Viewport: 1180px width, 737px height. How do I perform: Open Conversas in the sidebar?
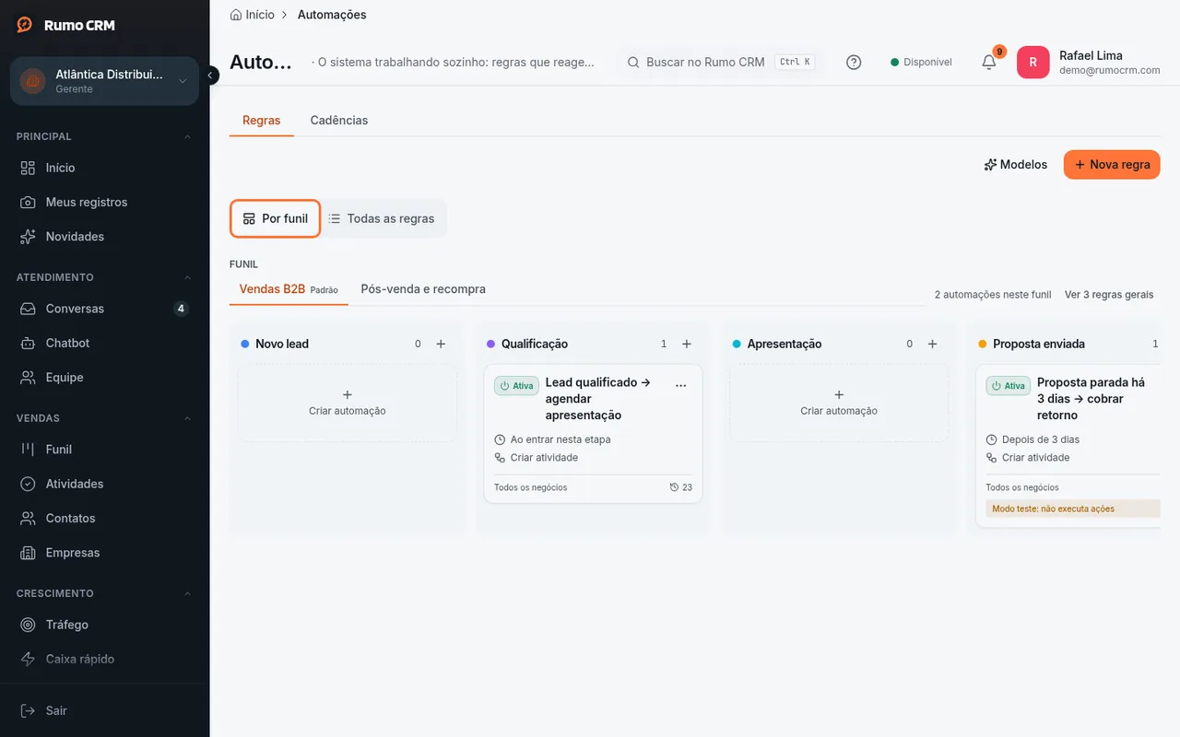pyautogui.click(x=104, y=309)
